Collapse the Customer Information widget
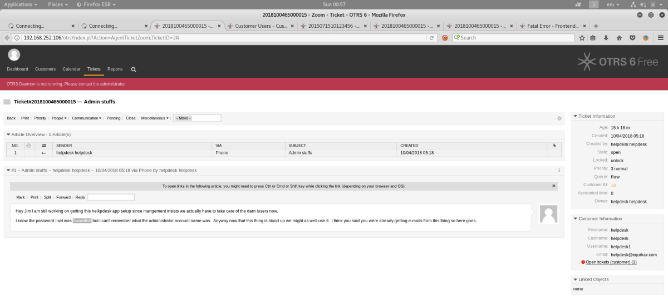668x300 pixels. (576, 218)
